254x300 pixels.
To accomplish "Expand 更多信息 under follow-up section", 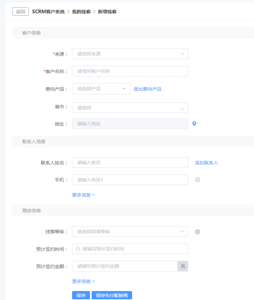I will click(83, 281).
